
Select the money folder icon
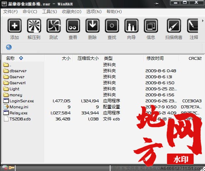coord(6,95)
